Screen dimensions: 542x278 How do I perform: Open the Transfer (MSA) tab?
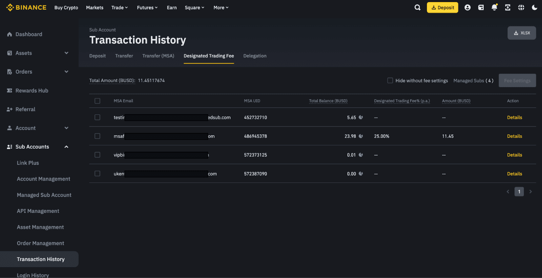point(158,56)
